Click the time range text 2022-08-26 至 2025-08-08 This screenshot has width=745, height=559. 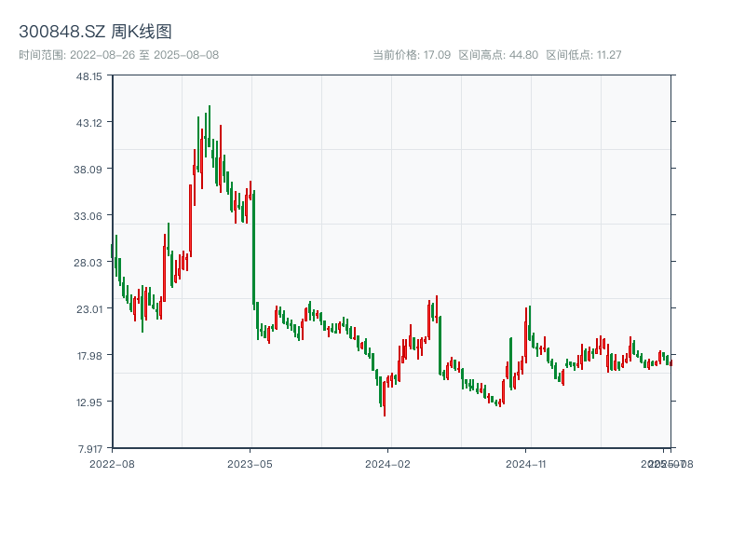pyautogui.click(x=144, y=55)
